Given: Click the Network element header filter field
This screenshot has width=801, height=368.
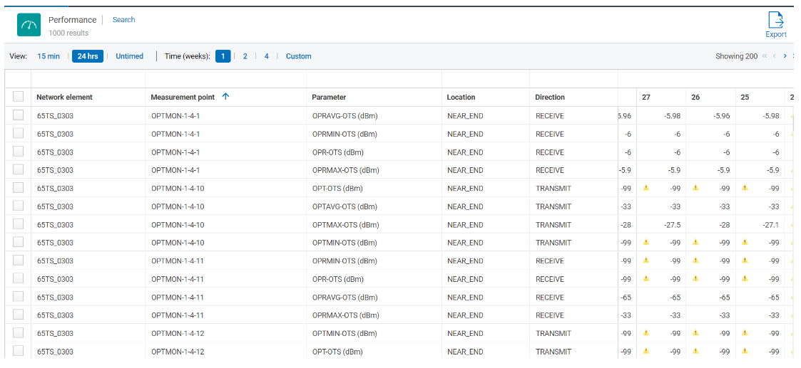Looking at the screenshot, I should (88, 79).
